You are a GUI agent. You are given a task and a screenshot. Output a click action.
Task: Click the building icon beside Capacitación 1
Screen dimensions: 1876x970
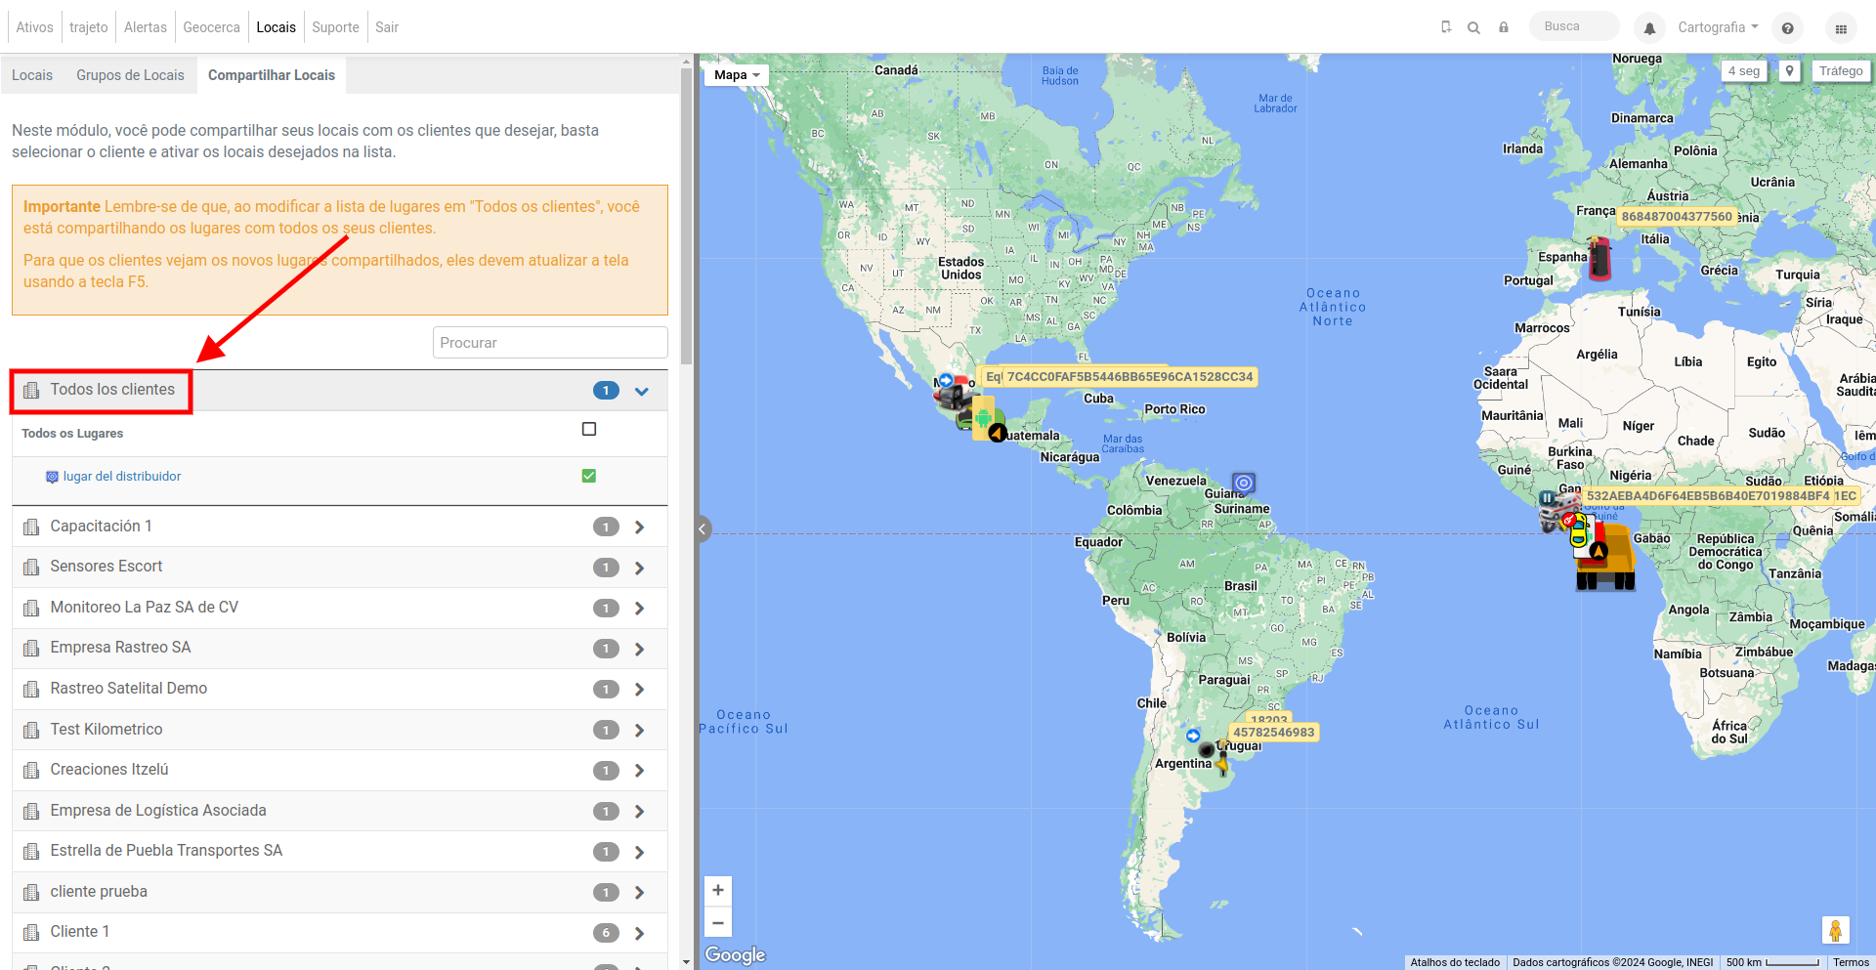coord(31,527)
